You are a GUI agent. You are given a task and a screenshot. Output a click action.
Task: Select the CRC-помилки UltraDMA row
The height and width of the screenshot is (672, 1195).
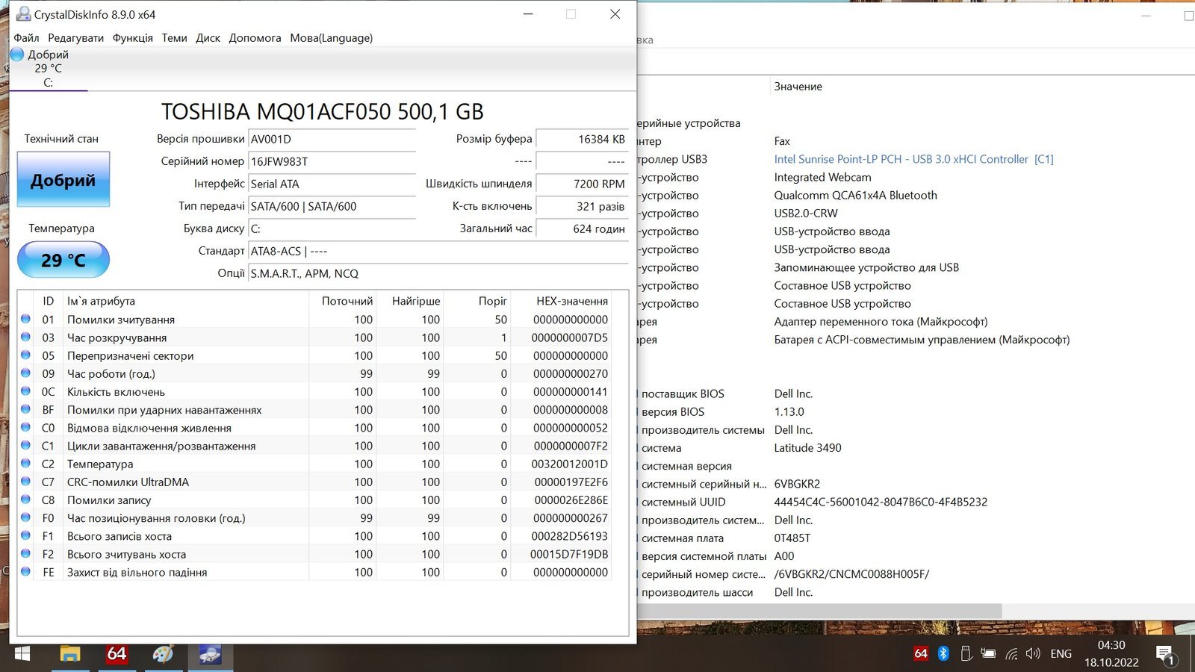pyautogui.click(x=314, y=482)
